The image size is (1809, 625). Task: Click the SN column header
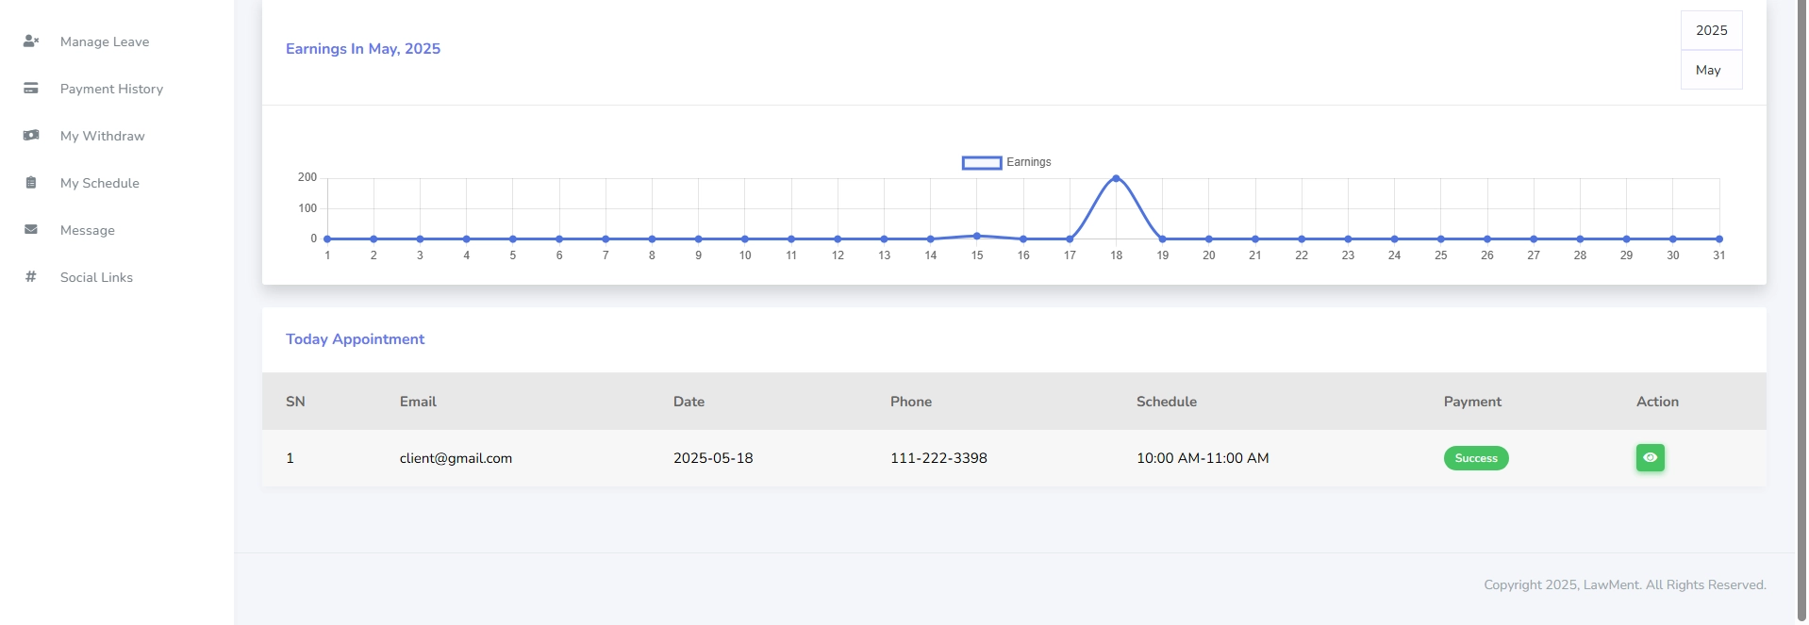pyautogui.click(x=295, y=402)
